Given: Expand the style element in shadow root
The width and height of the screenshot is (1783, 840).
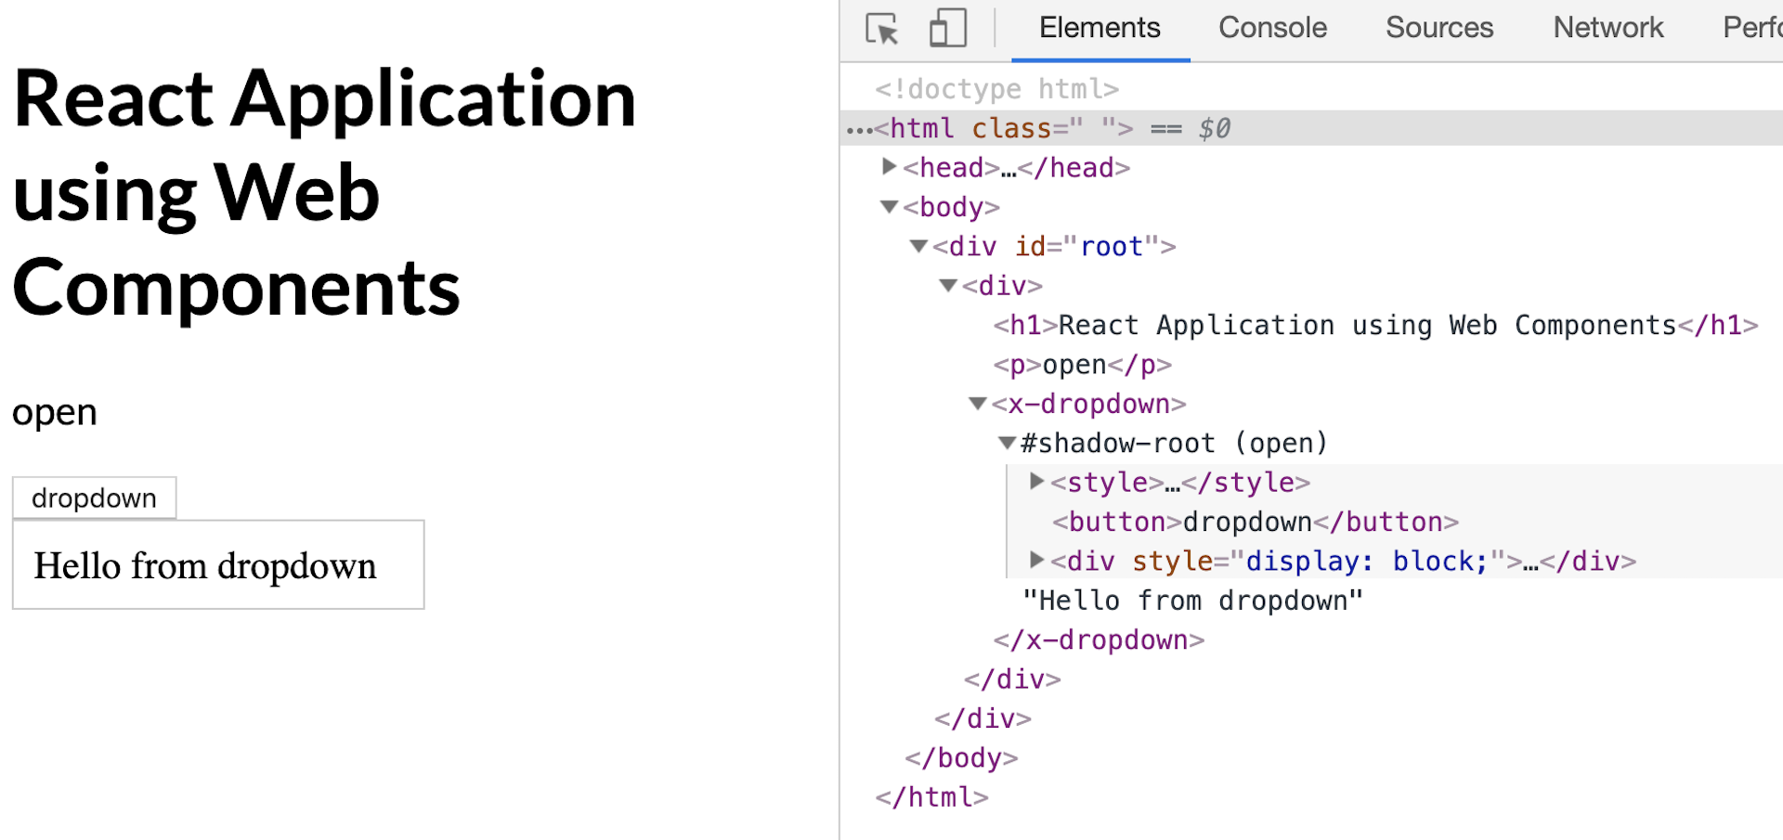Looking at the screenshot, I should pyautogui.click(x=1037, y=482).
